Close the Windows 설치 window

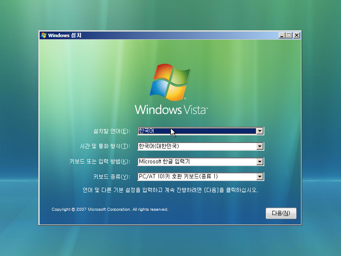[297, 35]
